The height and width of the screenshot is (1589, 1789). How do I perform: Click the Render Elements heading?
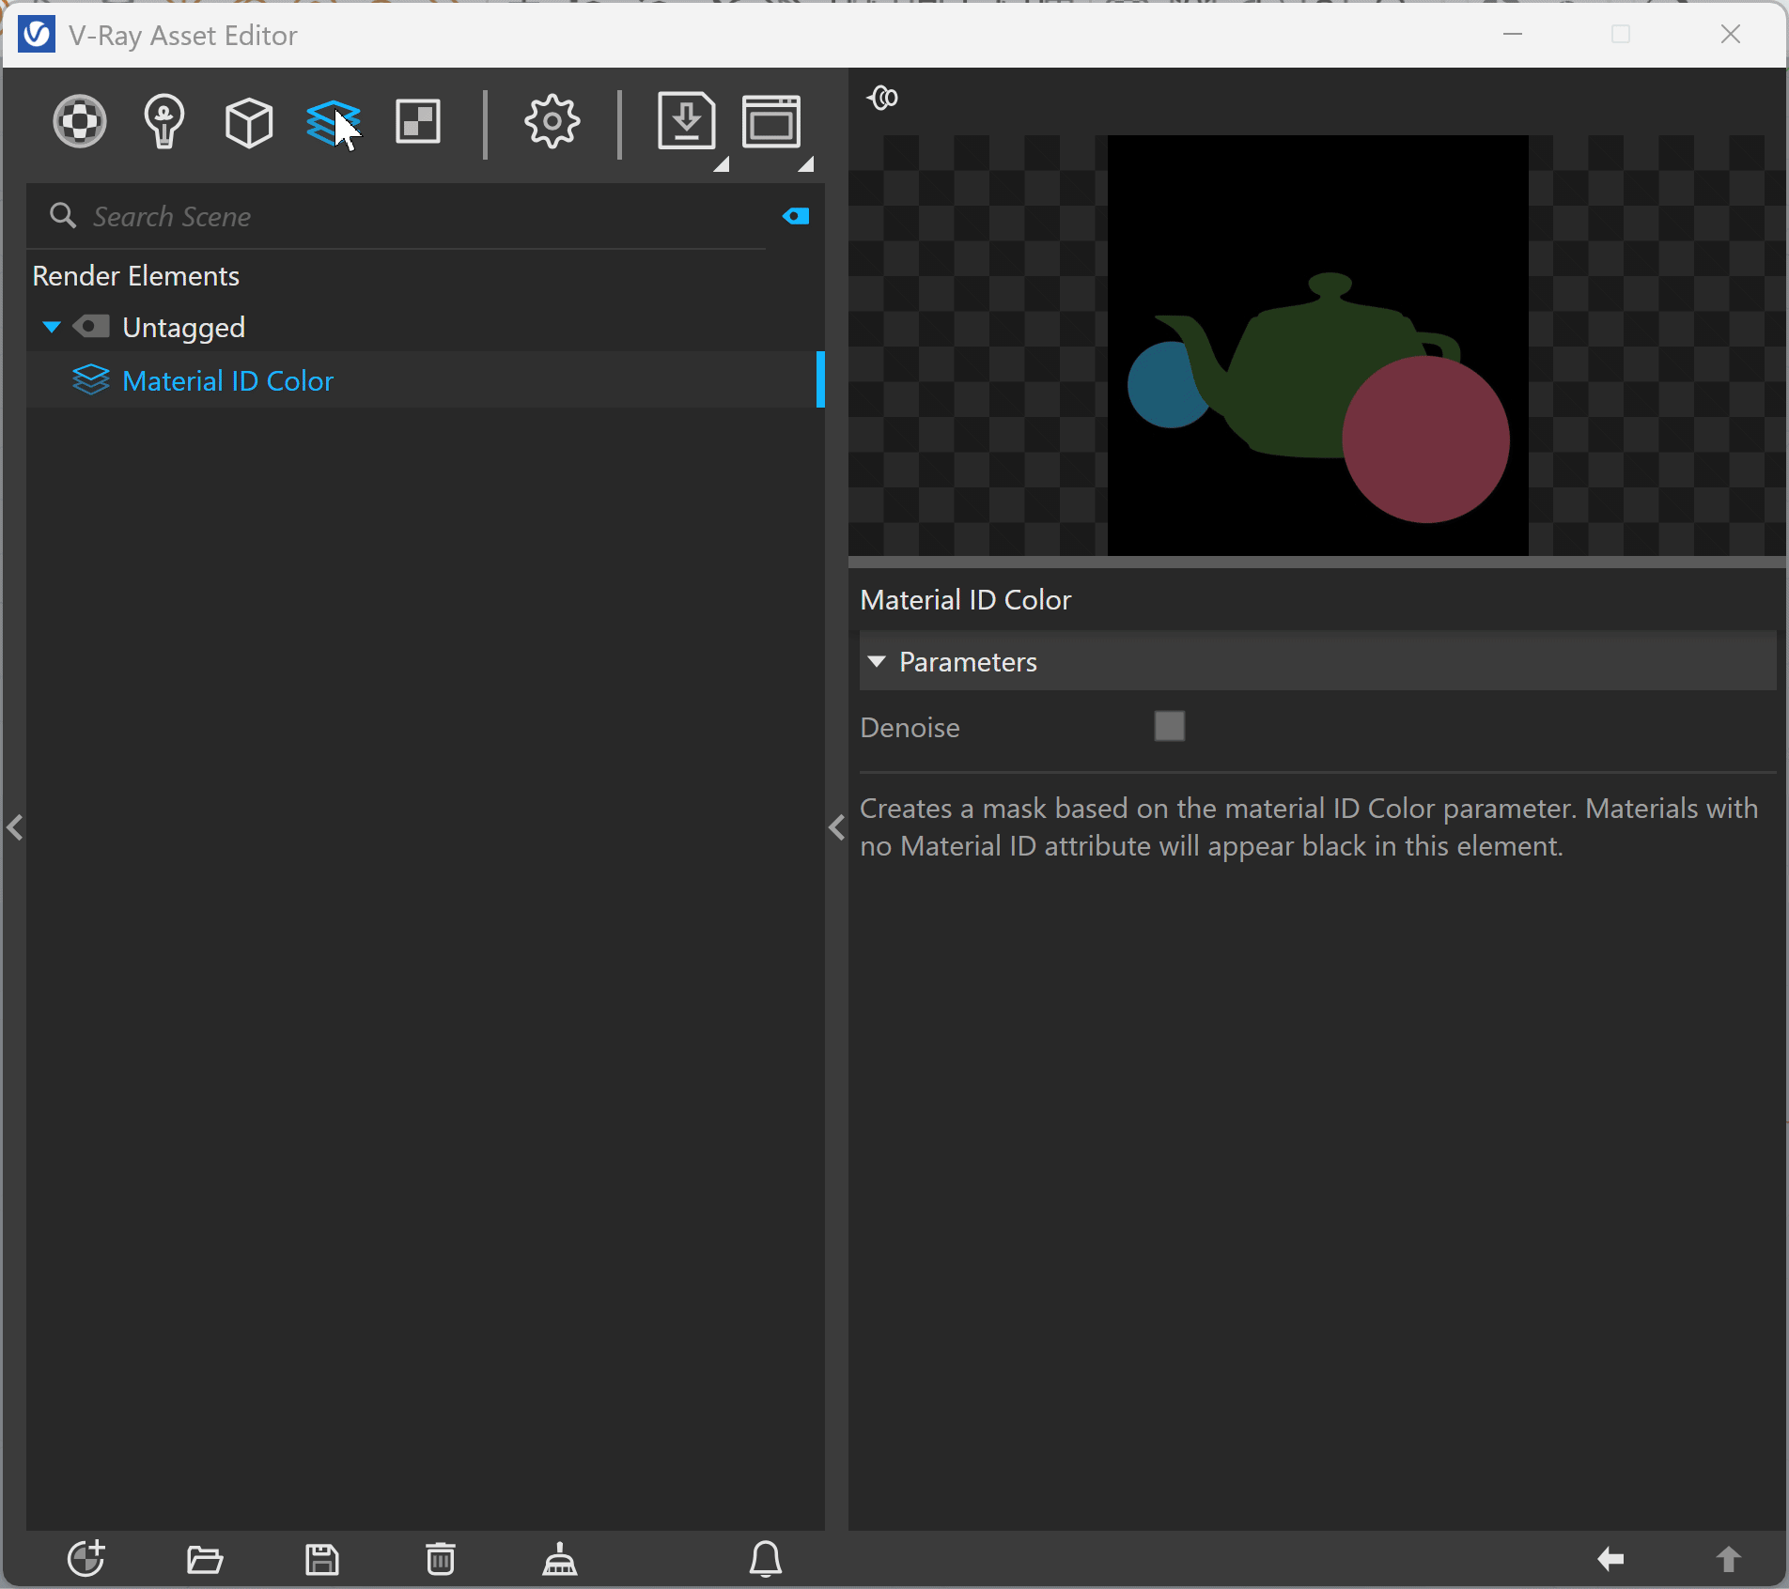tap(136, 276)
